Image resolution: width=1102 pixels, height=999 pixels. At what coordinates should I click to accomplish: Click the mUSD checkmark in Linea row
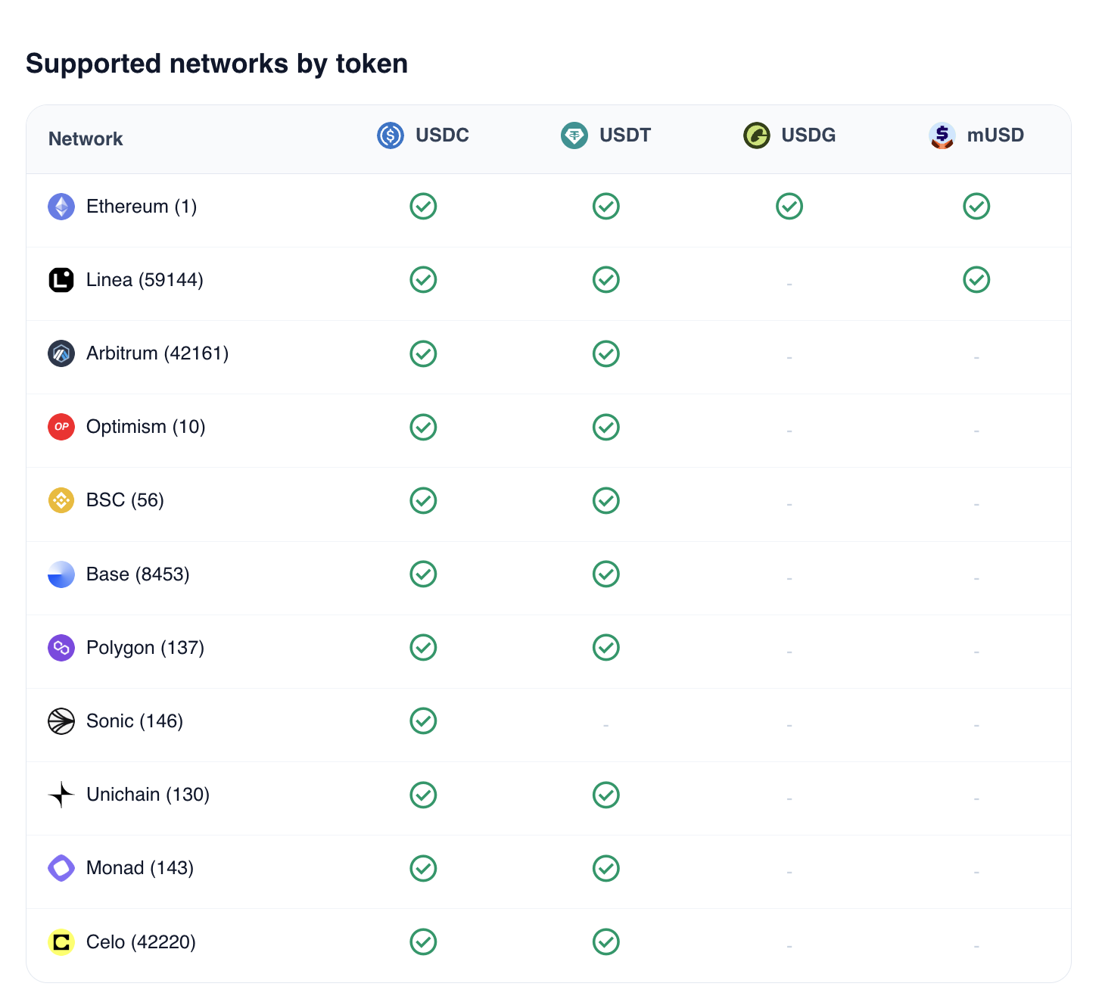(x=976, y=279)
